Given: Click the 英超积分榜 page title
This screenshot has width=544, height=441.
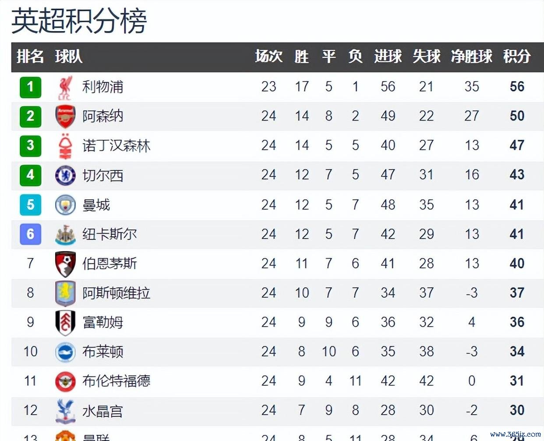Looking at the screenshot, I should tap(79, 21).
